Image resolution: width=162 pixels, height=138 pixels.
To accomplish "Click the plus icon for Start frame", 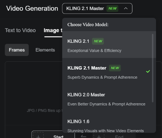I will pyautogui.click(x=38, y=137).
